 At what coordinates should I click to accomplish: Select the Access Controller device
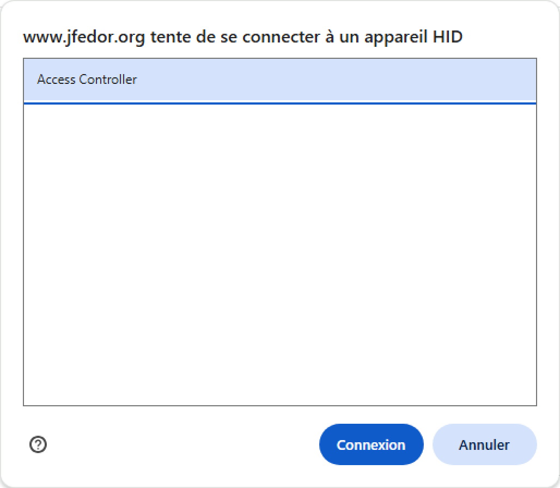click(x=279, y=80)
